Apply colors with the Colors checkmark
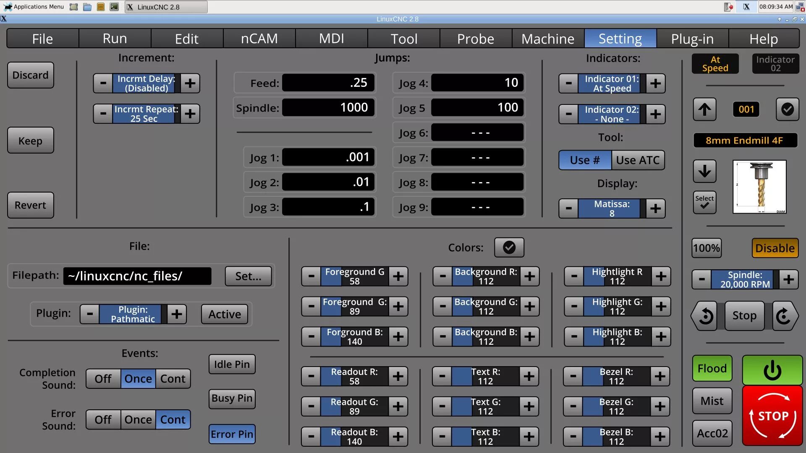 click(x=509, y=247)
